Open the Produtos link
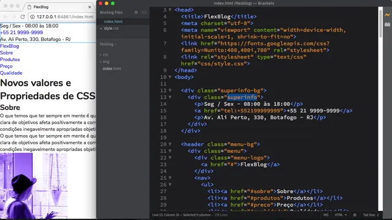 pos(10,59)
